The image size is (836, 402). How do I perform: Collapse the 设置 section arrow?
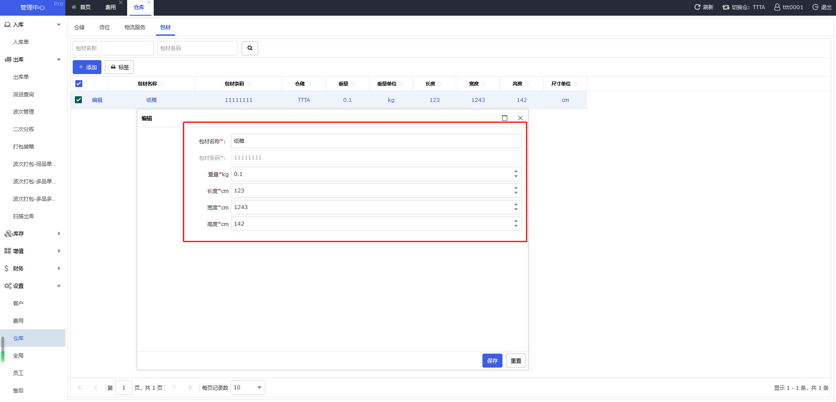pos(59,286)
